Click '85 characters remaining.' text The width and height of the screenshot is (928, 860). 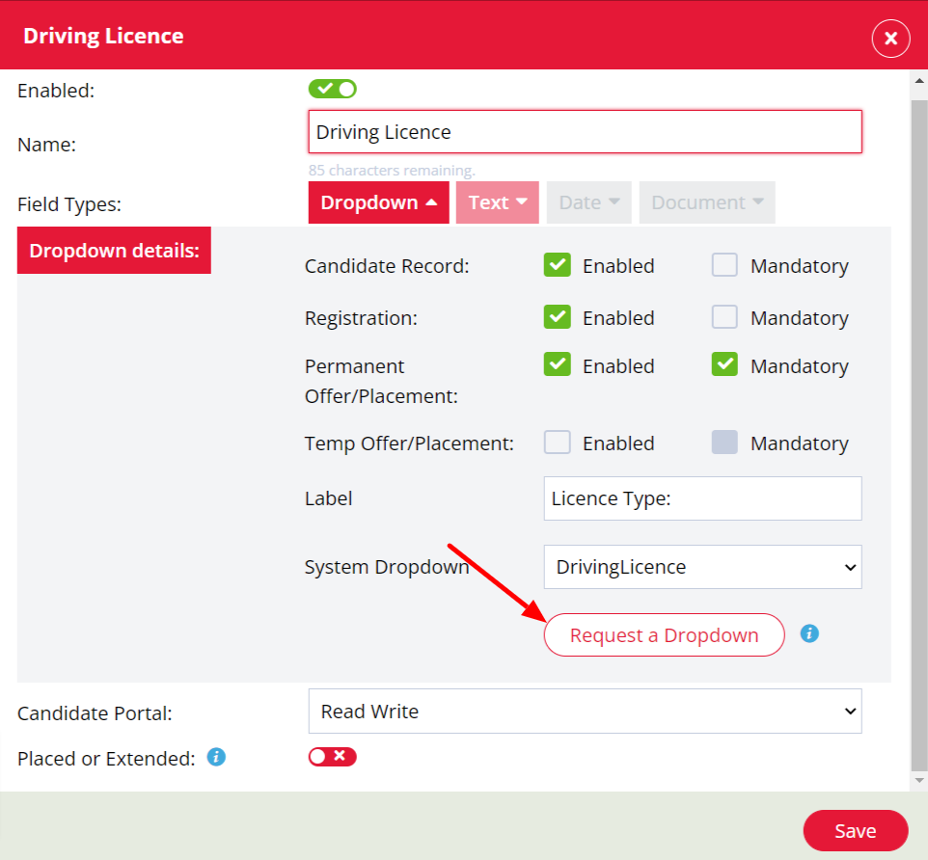point(392,171)
